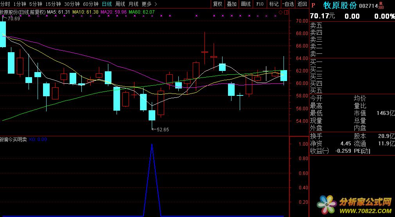Click the 64.00 price axis label
The width and height of the screenshot is (395, 217).
coord(302,58)
